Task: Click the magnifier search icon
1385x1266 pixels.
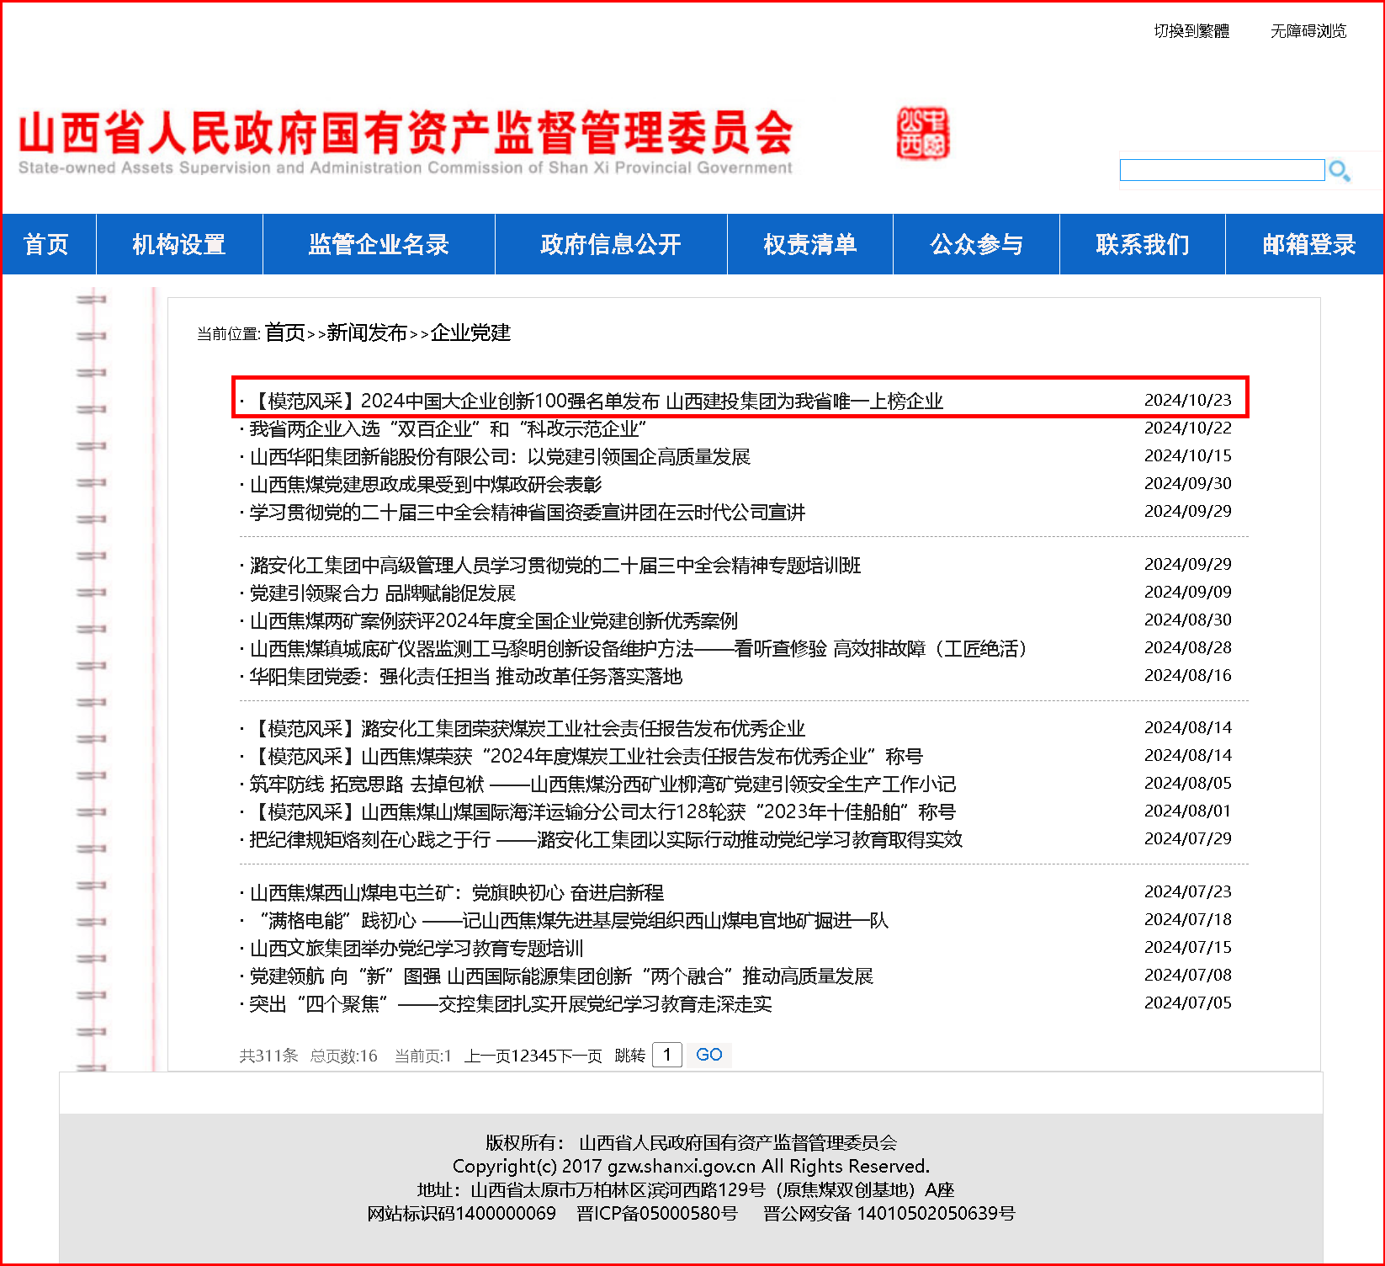Action: click(1339, 171)
